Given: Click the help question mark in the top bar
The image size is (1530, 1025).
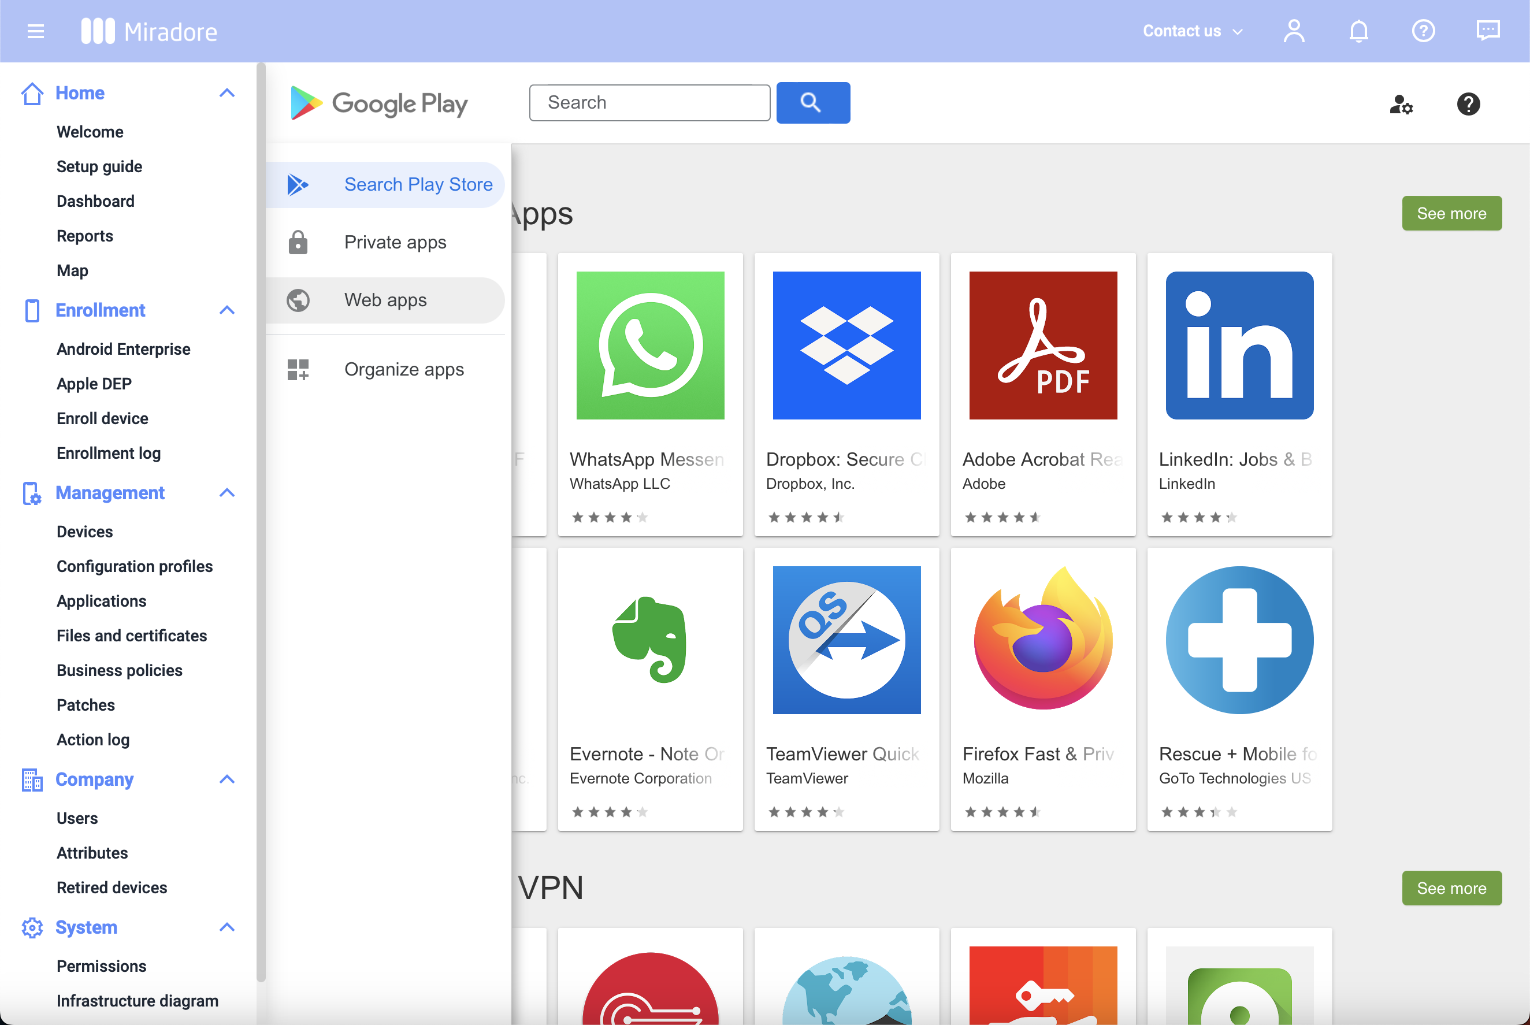Looking at the screenshot, I should tap(1423, 31).
